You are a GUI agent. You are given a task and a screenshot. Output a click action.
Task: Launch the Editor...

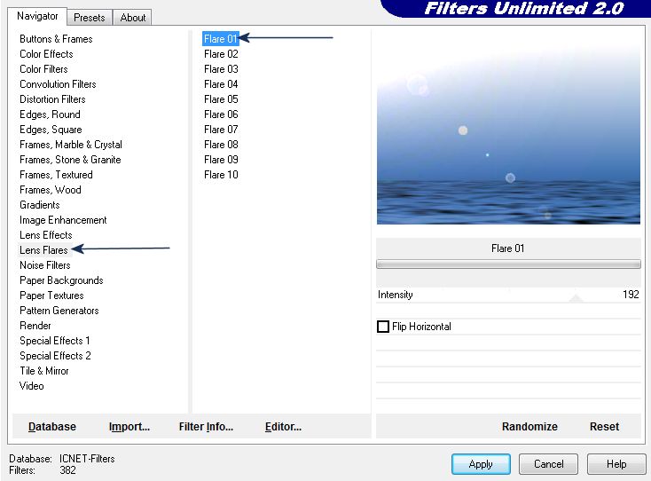(283, 427)
